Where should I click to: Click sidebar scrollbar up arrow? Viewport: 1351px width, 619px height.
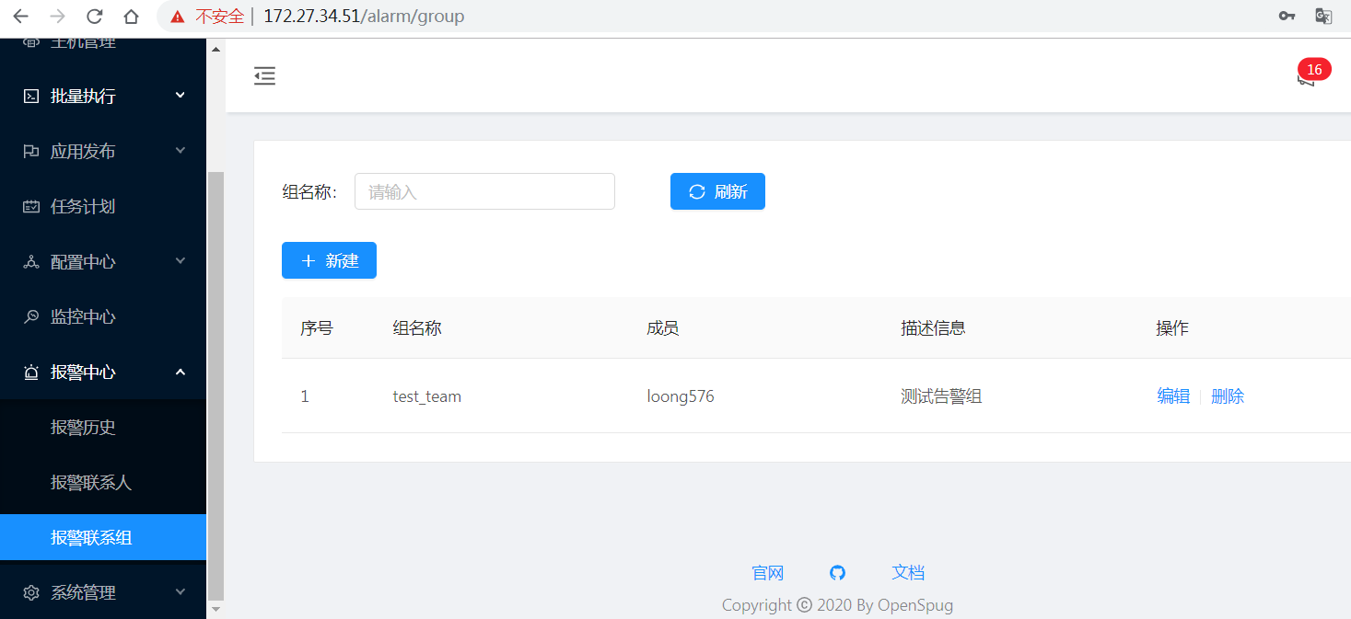click(x=215, y=49)
